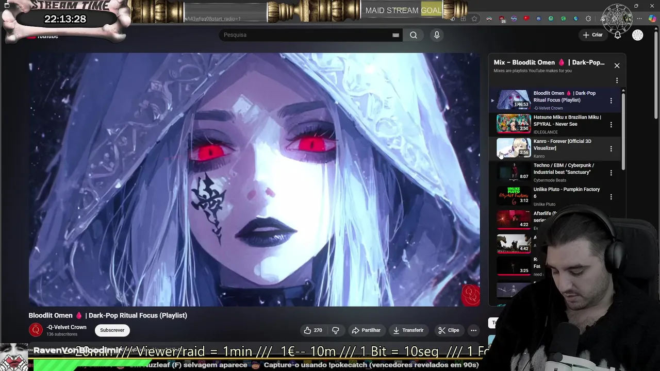This screenshot has height=371, width=660.
Task: Close the Mix playlist panel
Action: point(617,65)
